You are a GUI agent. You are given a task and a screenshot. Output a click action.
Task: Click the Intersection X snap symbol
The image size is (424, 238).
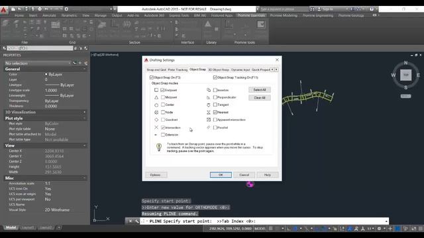[x=156, y=128]
